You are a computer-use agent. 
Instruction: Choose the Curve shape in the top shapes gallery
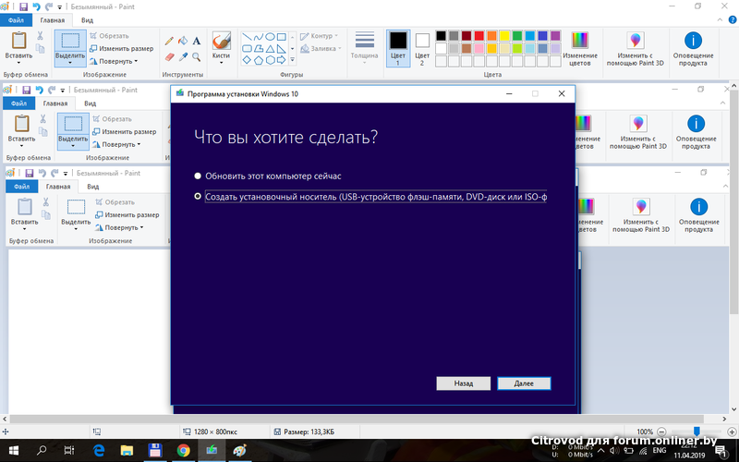pyautogui.click(x=259, y=37)
